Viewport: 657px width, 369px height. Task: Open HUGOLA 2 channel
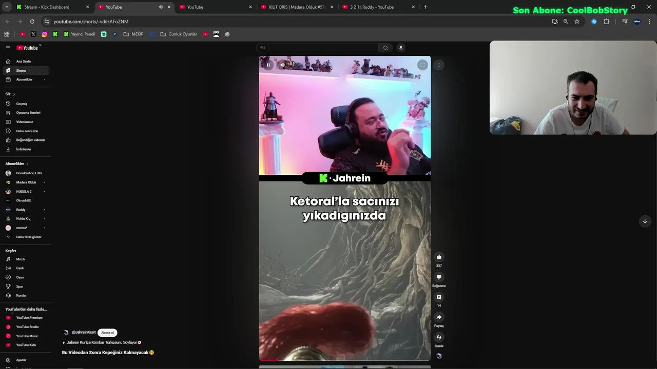point(26,192)
